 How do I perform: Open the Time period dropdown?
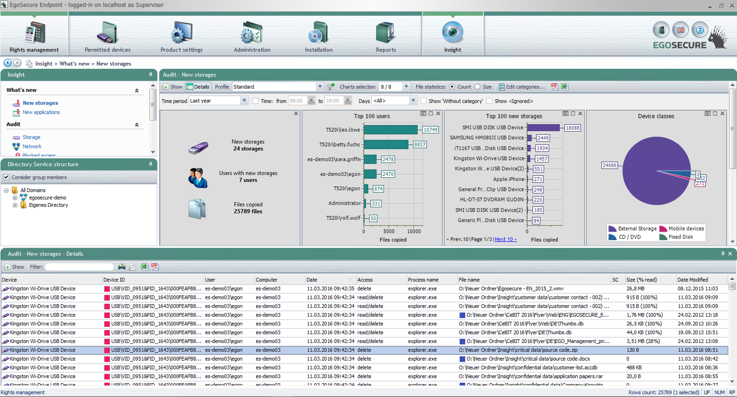(x=244, y=100)
